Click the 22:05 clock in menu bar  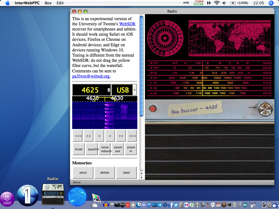(x=259, y=3)
